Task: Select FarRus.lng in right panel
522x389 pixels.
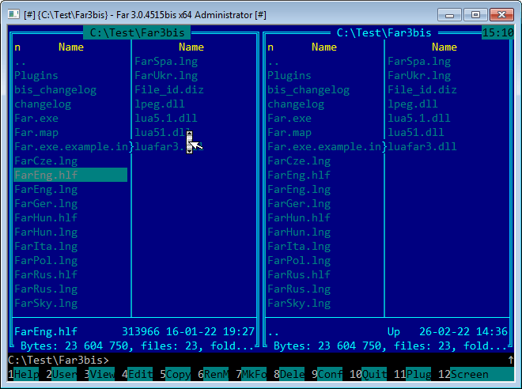Action: pyautogui.click(x=299, y=289)
